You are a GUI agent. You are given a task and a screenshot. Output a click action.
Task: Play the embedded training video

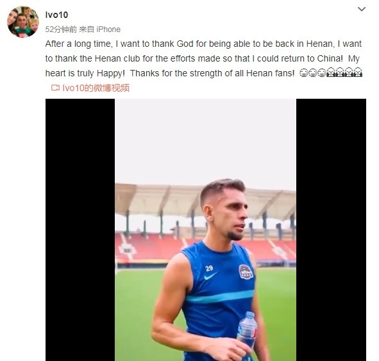click(x=206, y=230)
